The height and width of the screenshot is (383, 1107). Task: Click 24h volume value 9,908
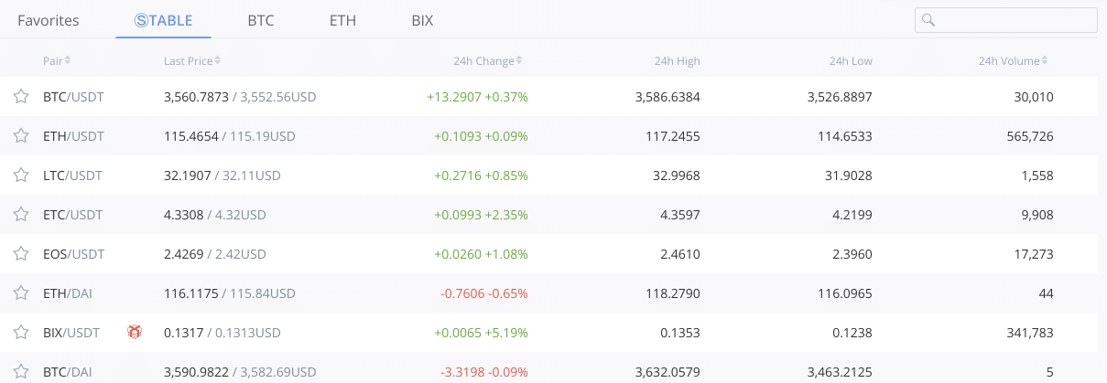1036,215
